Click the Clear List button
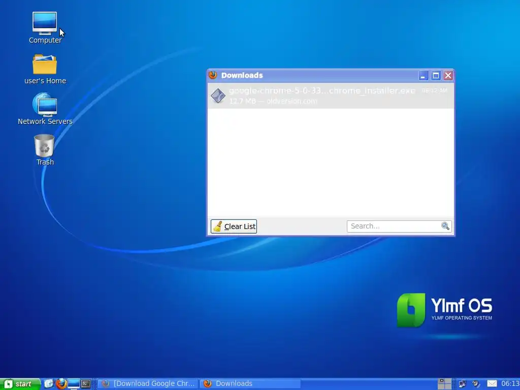The height and width of the screenshot is (390, 520). (x=234, y=226)
